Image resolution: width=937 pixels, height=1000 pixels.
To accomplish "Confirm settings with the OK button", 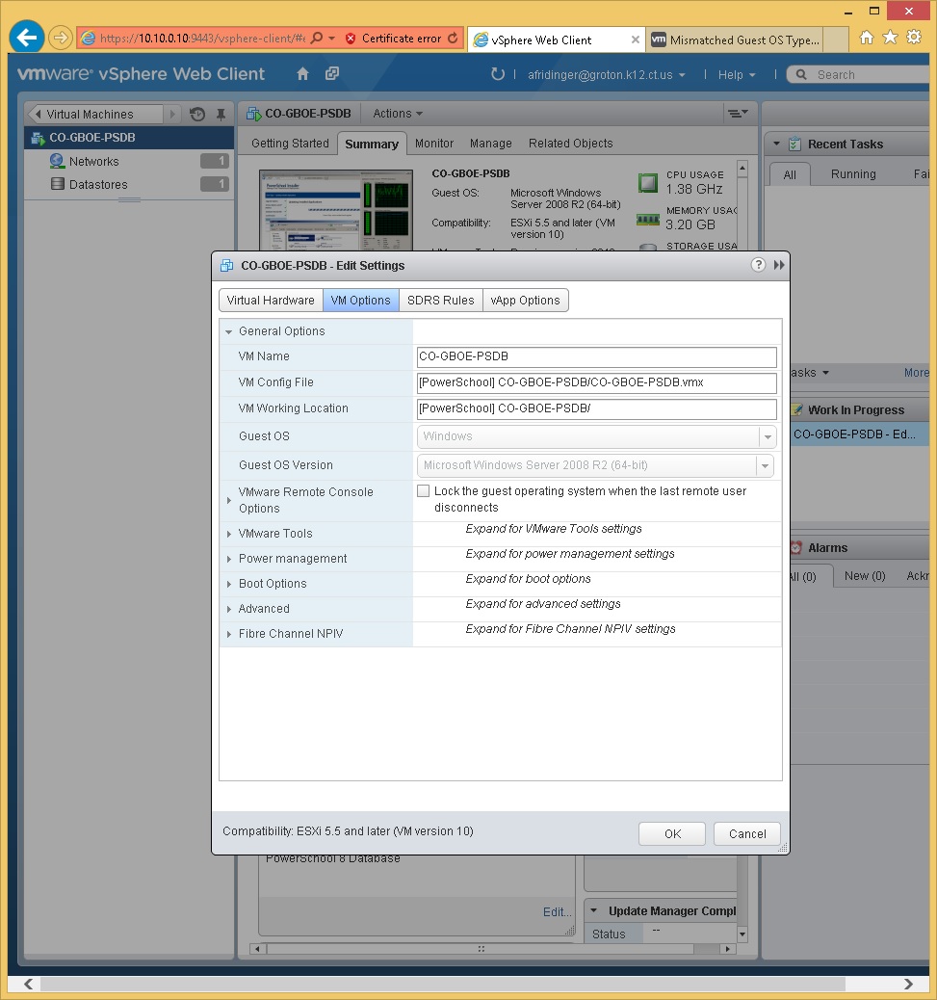I will (671, 833).
